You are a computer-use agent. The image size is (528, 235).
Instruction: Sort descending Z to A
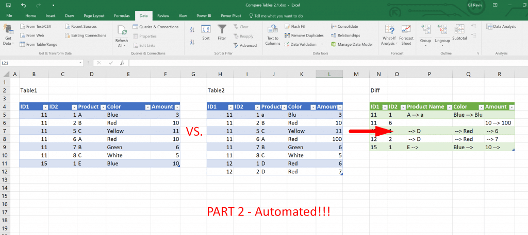click(192, 42)
